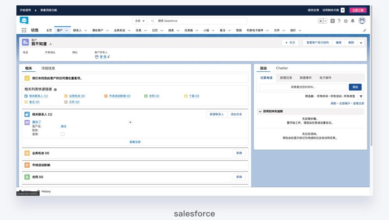Viewport: 389px width, 220px height.
Task: Open the 查看全部 link under related contacts
Action: 135,142
